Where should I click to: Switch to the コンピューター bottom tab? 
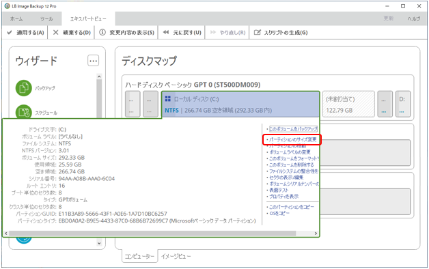click(x=139, y=257)
